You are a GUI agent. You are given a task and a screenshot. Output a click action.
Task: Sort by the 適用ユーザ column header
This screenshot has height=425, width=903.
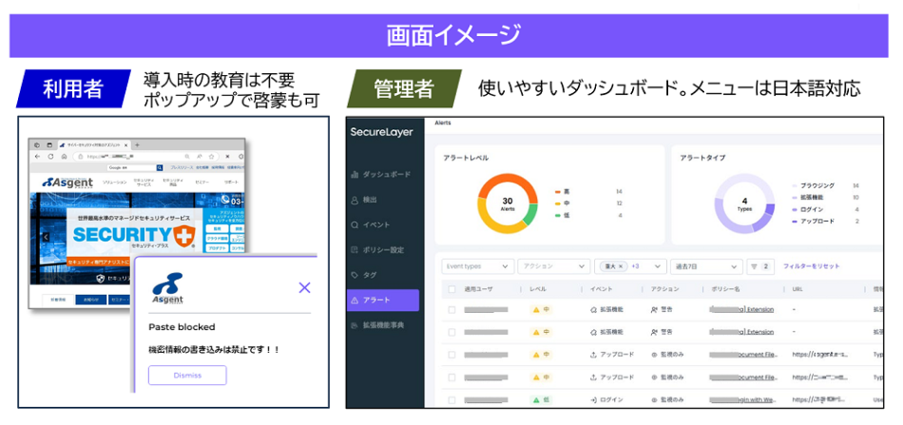point(478,289)
